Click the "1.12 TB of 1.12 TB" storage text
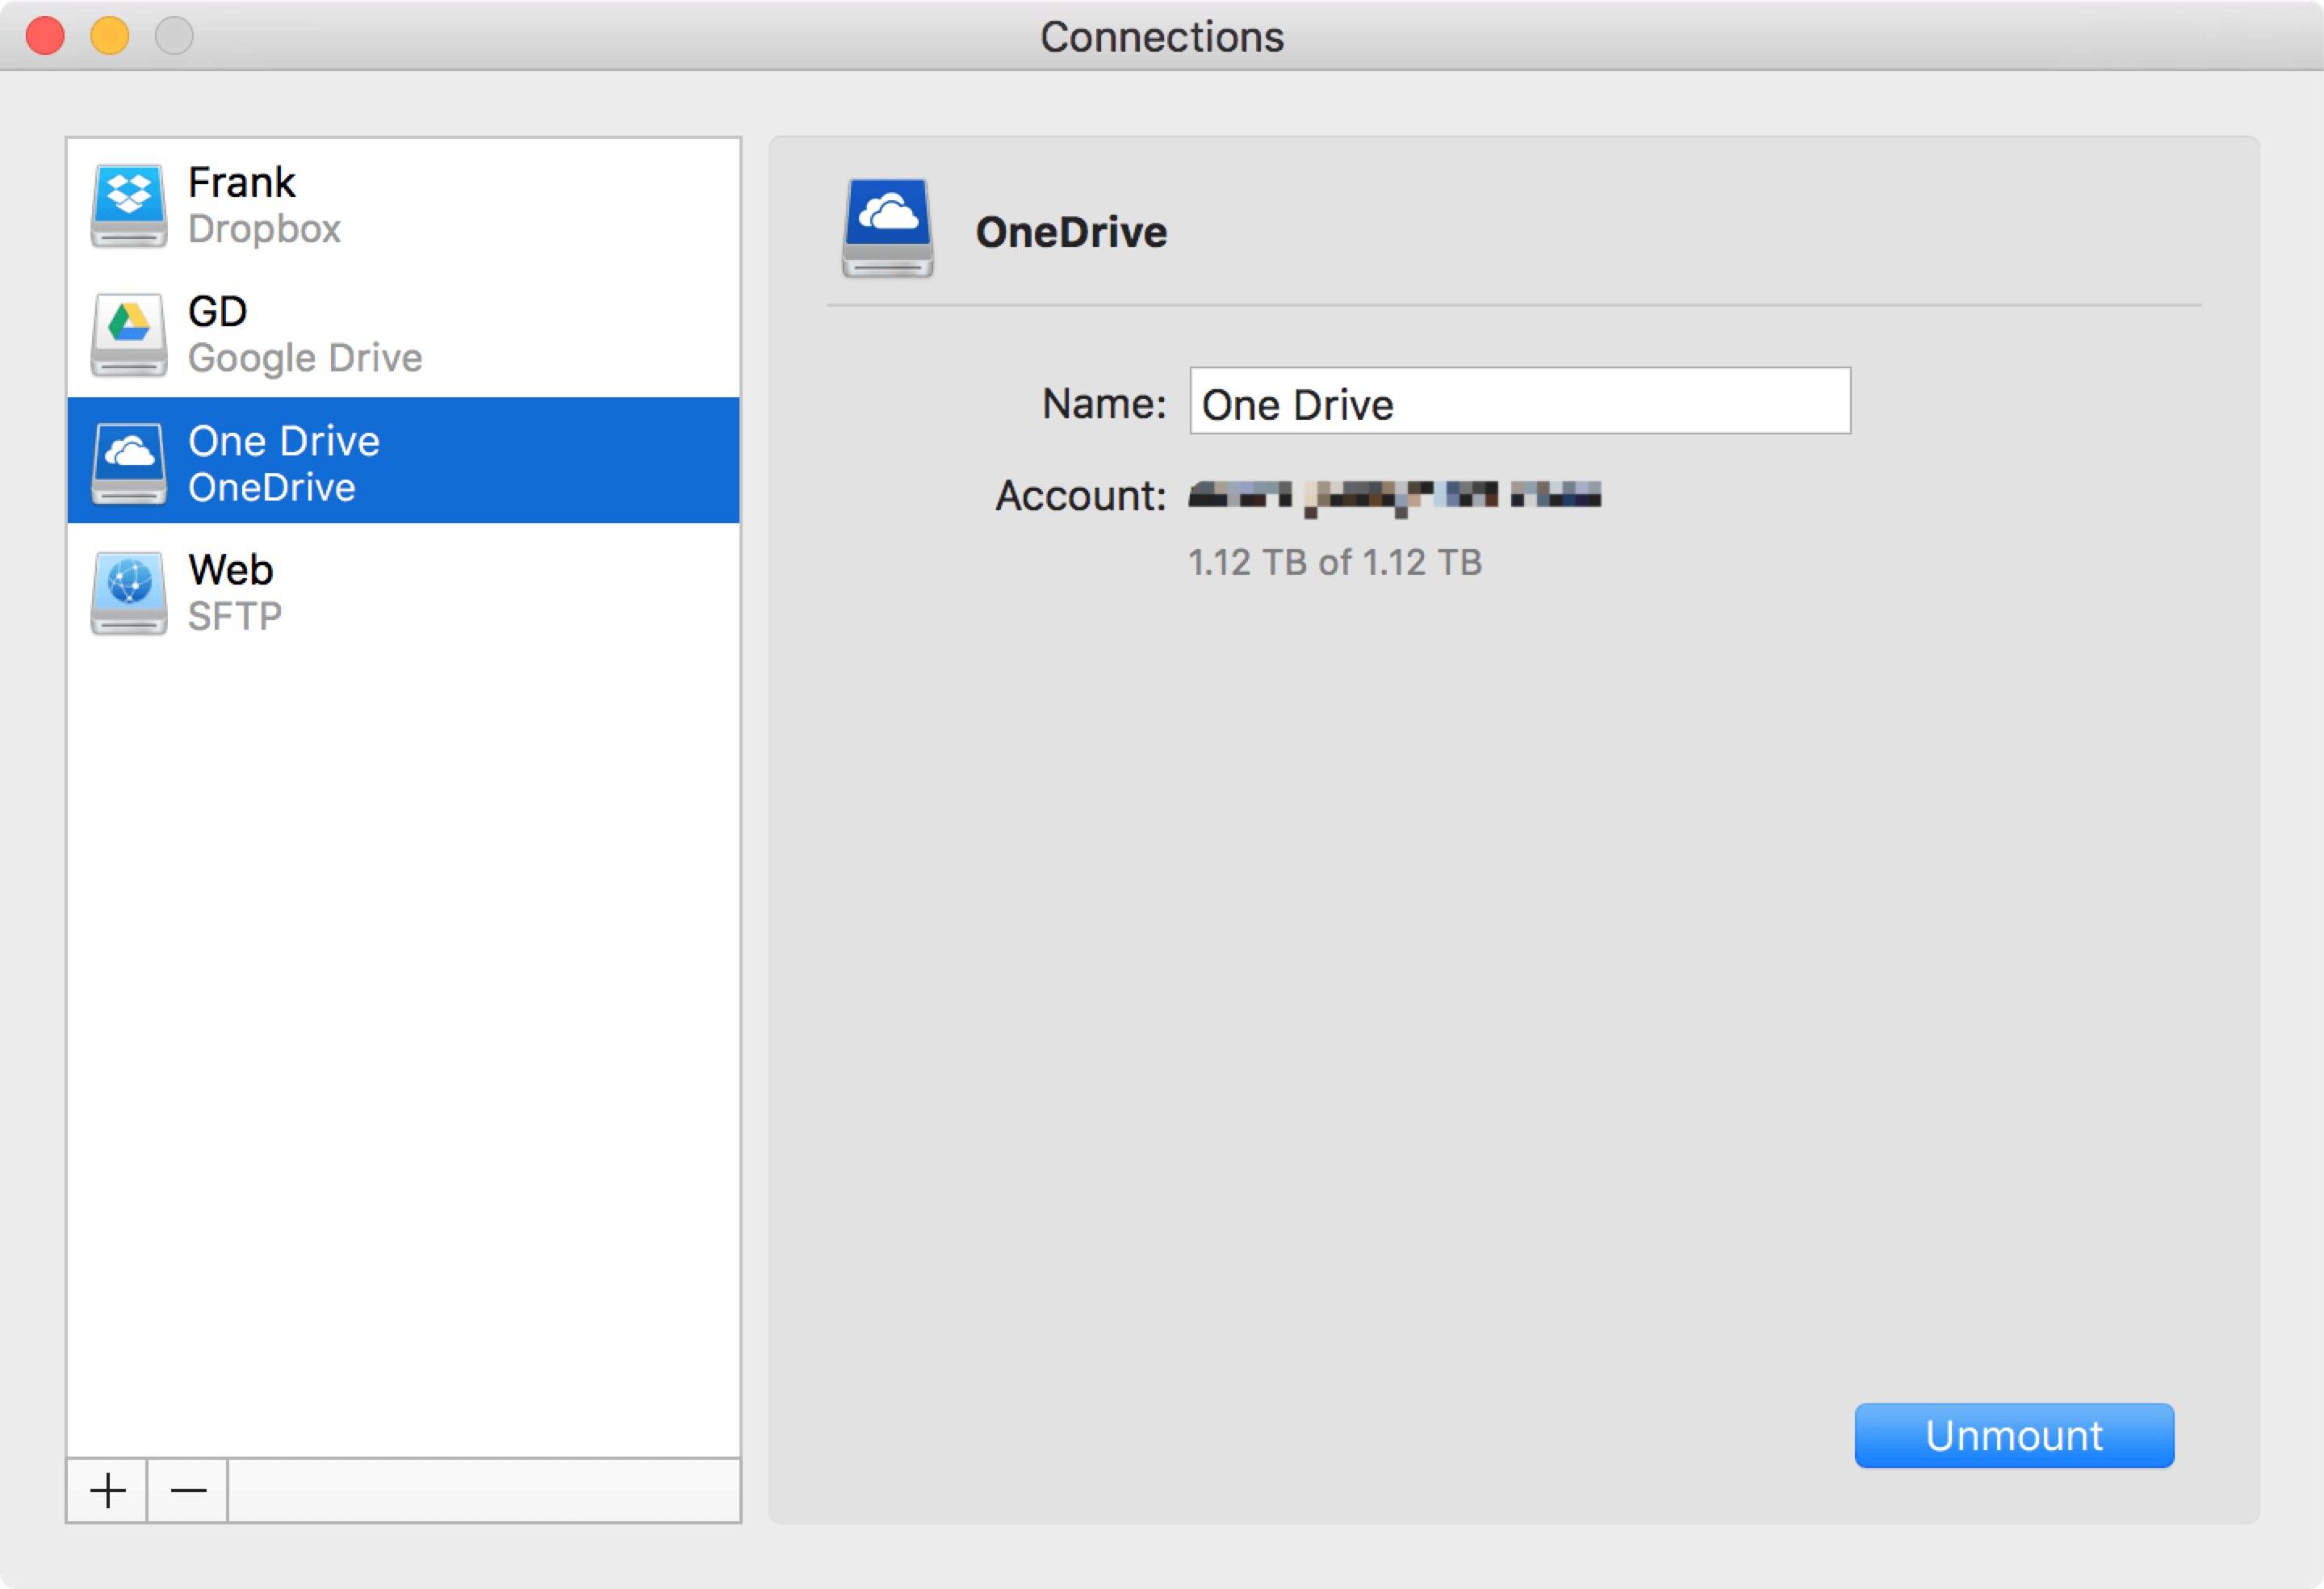Viewport: 2324px width, 1589px height. 1335,562
